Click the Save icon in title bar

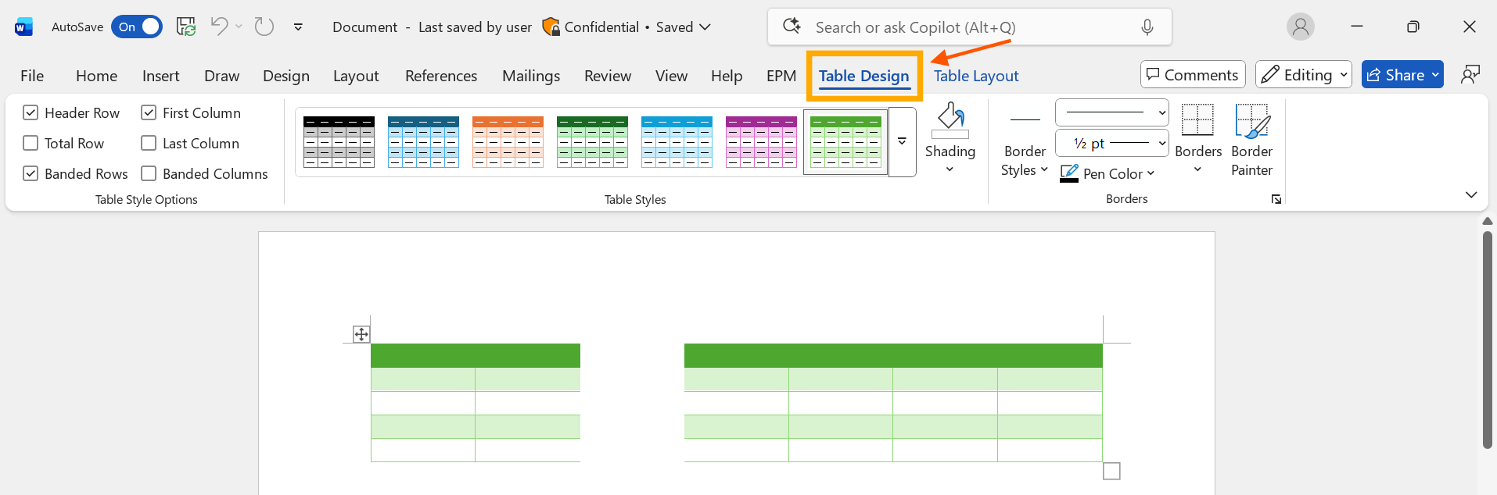[186, 27]
